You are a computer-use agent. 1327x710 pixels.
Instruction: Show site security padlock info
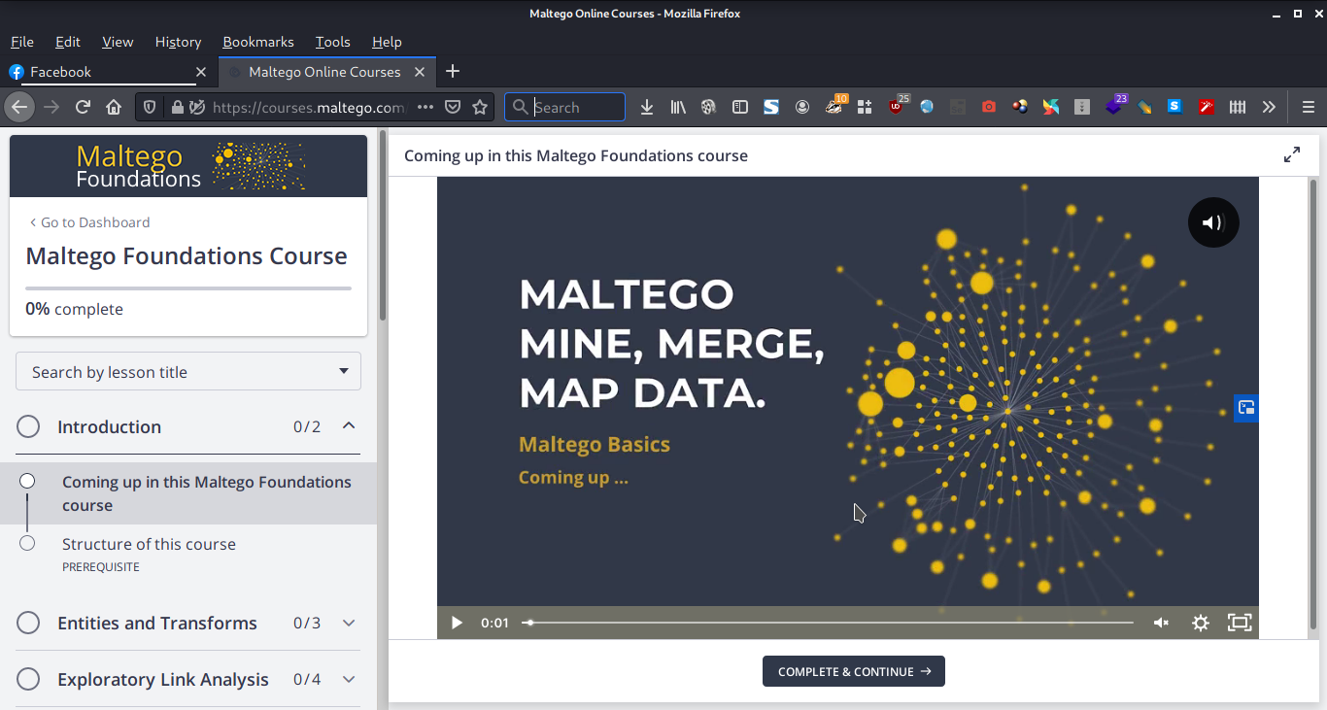(x=177, y=107)
